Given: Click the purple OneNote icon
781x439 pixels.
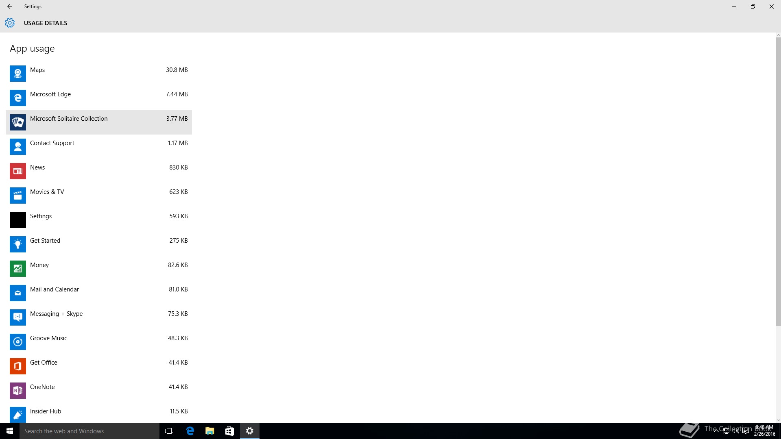Looking at the screenshot, I should 18,391.
